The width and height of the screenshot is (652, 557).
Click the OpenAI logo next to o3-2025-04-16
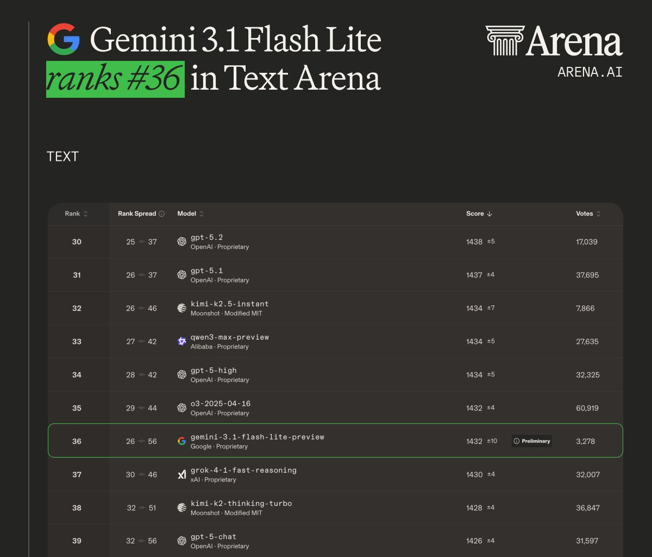pyautogui.click(x=181, y=407)
